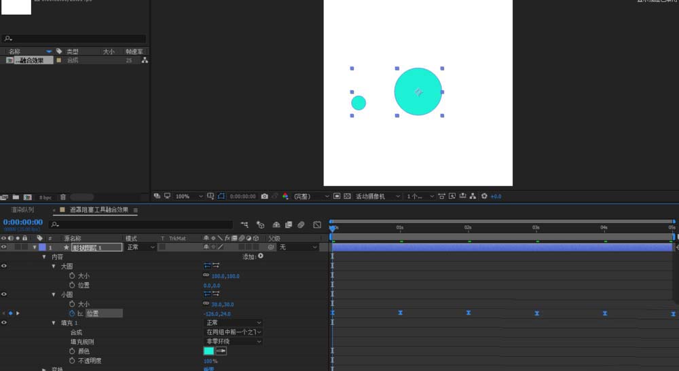Click the 添加 button to add shape
Screen dimensions: 679x371
coord(260,256)
